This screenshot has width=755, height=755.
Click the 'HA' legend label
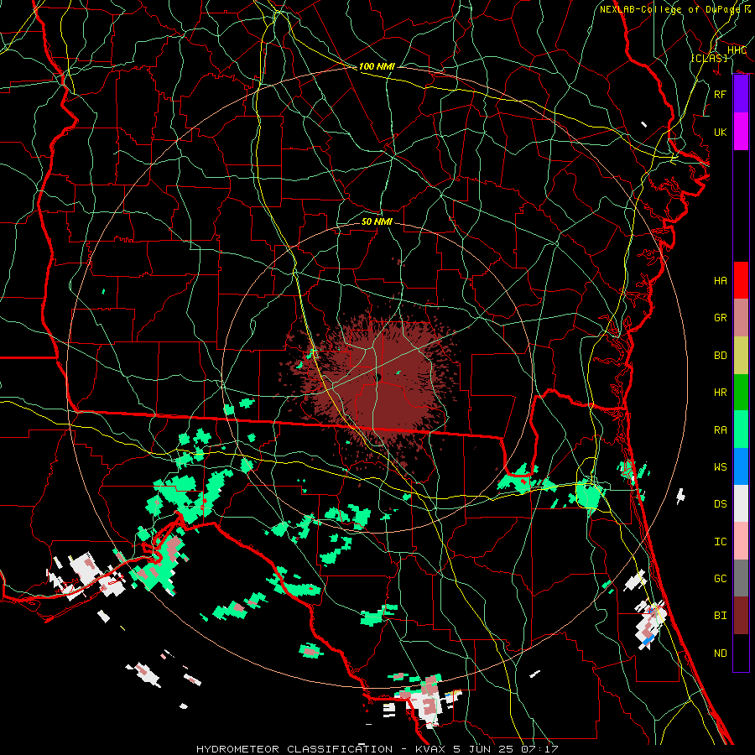point(721,281)
